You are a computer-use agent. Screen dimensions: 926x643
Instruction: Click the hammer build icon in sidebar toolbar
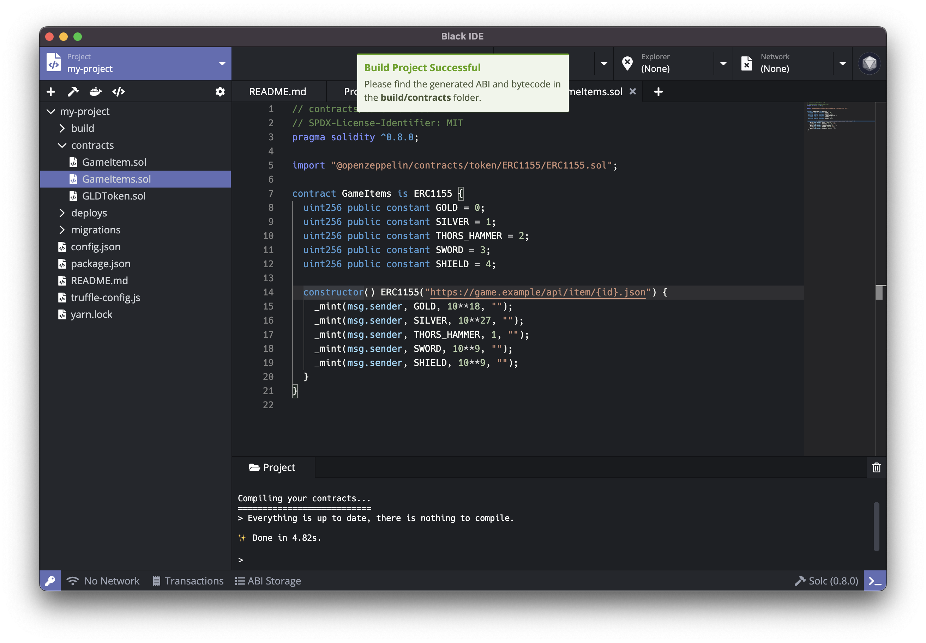tap(73, 92)
